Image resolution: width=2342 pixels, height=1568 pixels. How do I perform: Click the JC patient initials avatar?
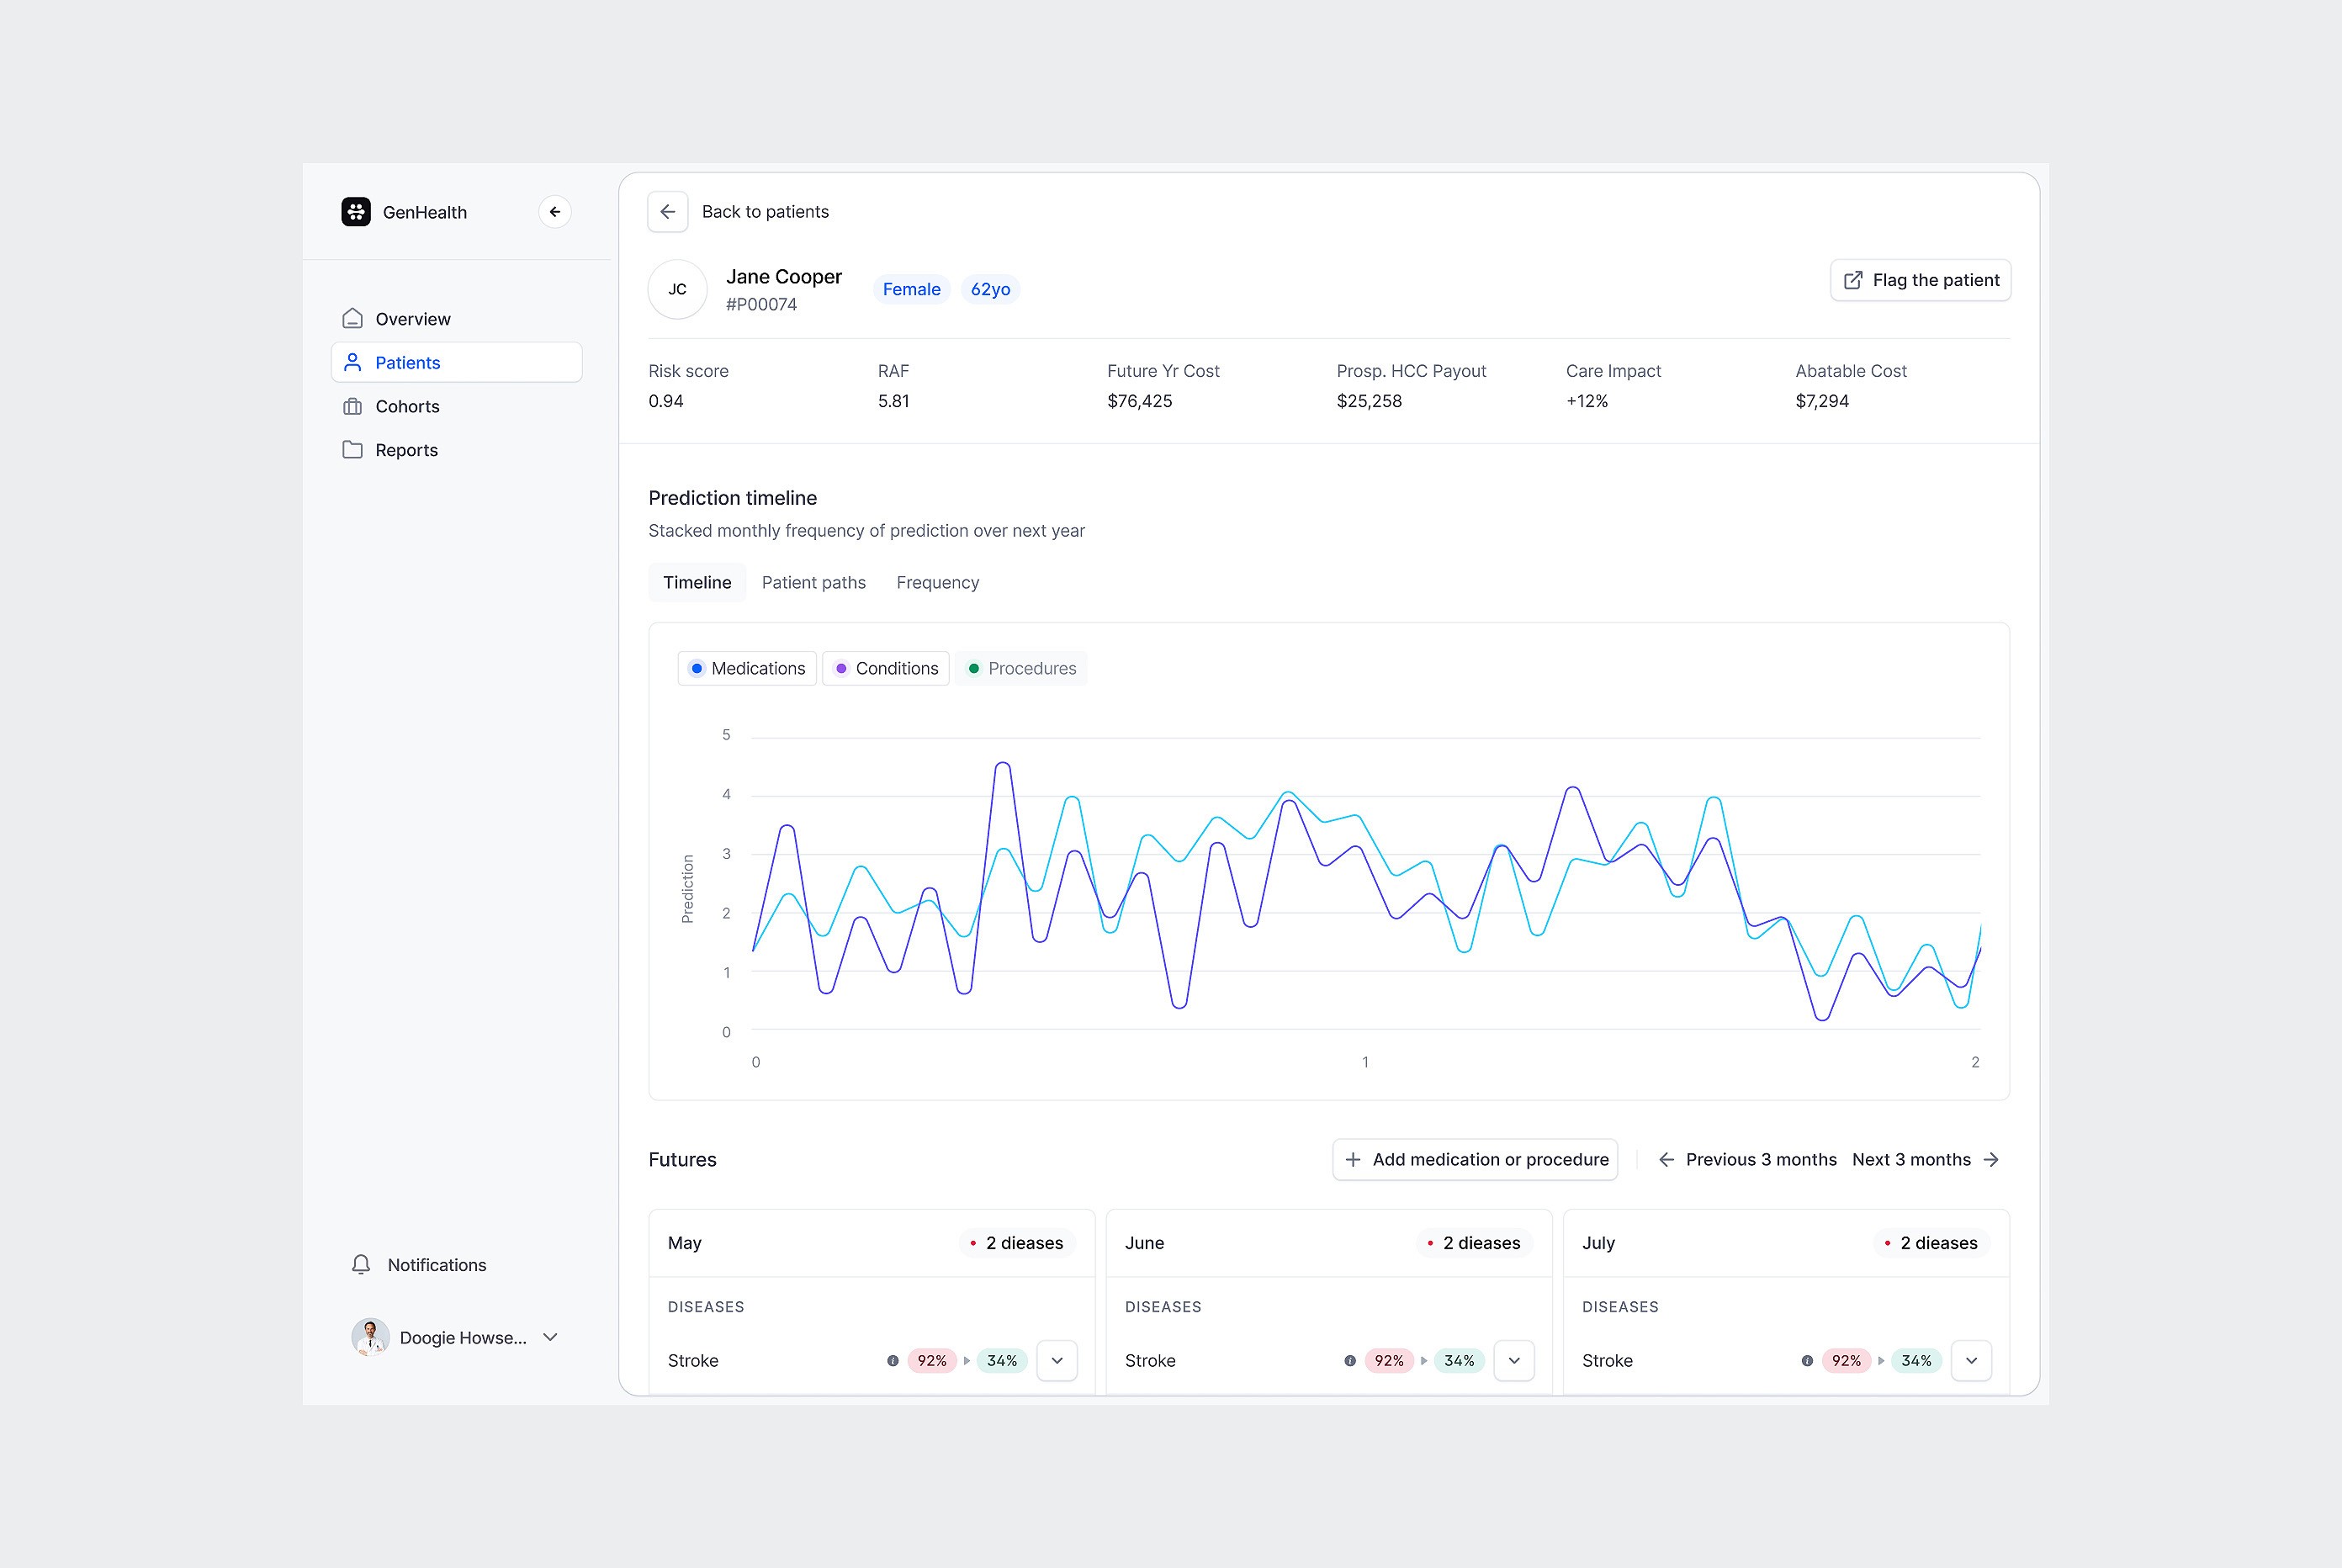[678, 289]
